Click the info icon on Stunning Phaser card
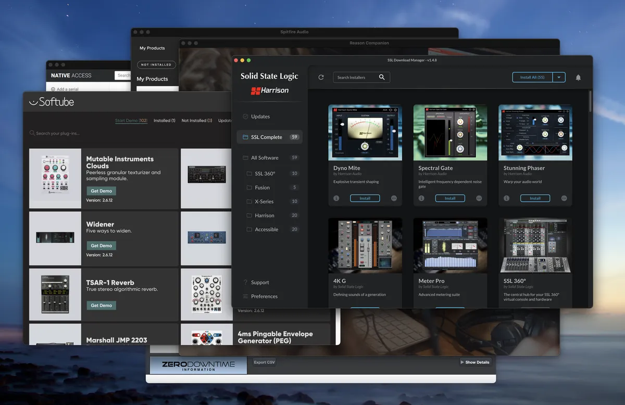The image size is (625, 405). point(506,198)
